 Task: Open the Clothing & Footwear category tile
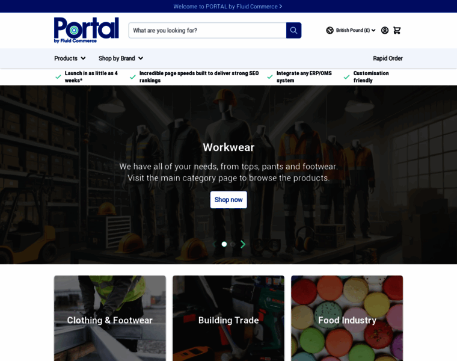pyautogui.click(x=110, y=318)
